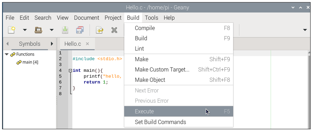Close the Hello.c tab with its X
The width and height of the screenshot is (312, 131).
(x=87, y=44)
